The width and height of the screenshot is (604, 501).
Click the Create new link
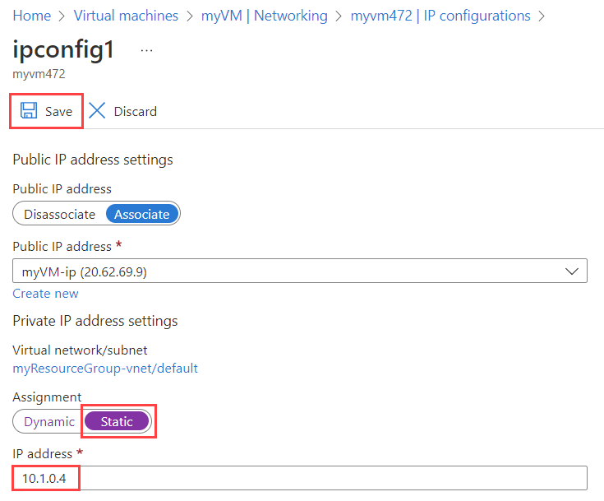45,294
